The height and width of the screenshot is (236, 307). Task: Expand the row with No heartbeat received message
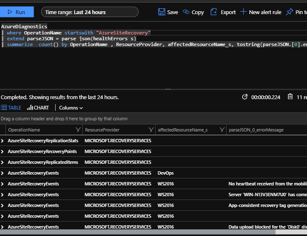[x=2, y=184]
